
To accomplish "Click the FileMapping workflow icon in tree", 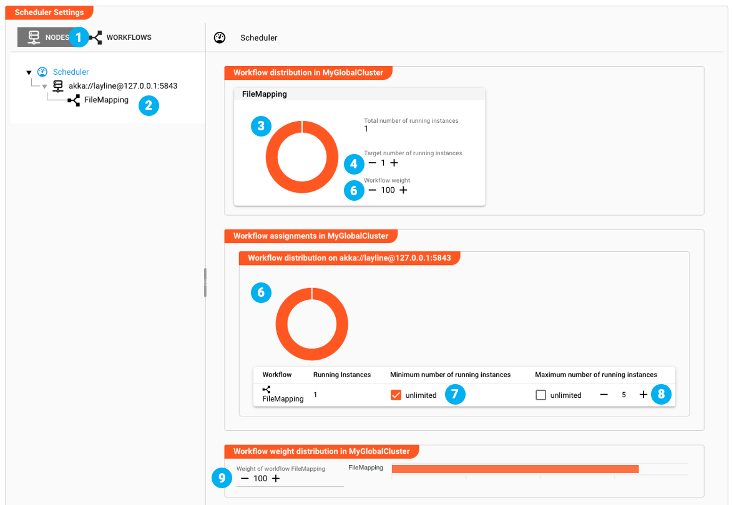I will (74, 100).
